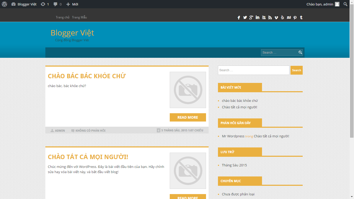Image resolution: width=354 pixels, height=199 pixels.
Task: Click the yellow Search button in sidebar
Action: [296, 70]
